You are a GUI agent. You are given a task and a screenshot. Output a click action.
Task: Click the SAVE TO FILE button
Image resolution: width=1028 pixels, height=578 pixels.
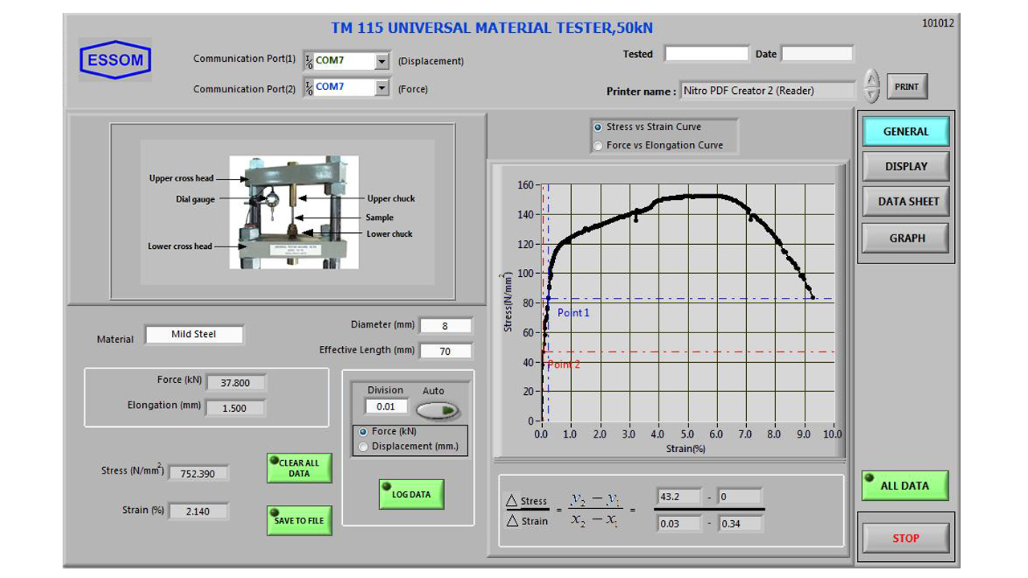299,520
